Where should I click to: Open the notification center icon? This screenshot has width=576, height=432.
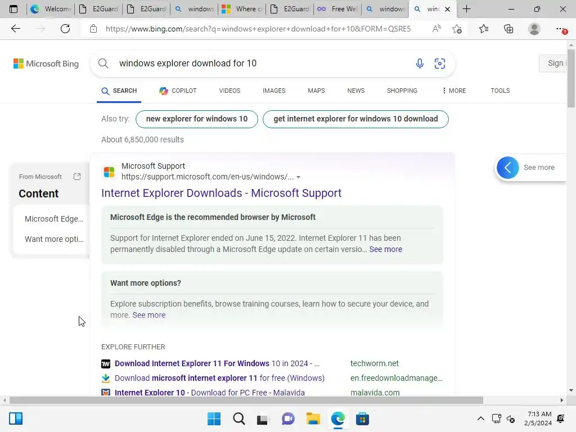coord(561,418)
